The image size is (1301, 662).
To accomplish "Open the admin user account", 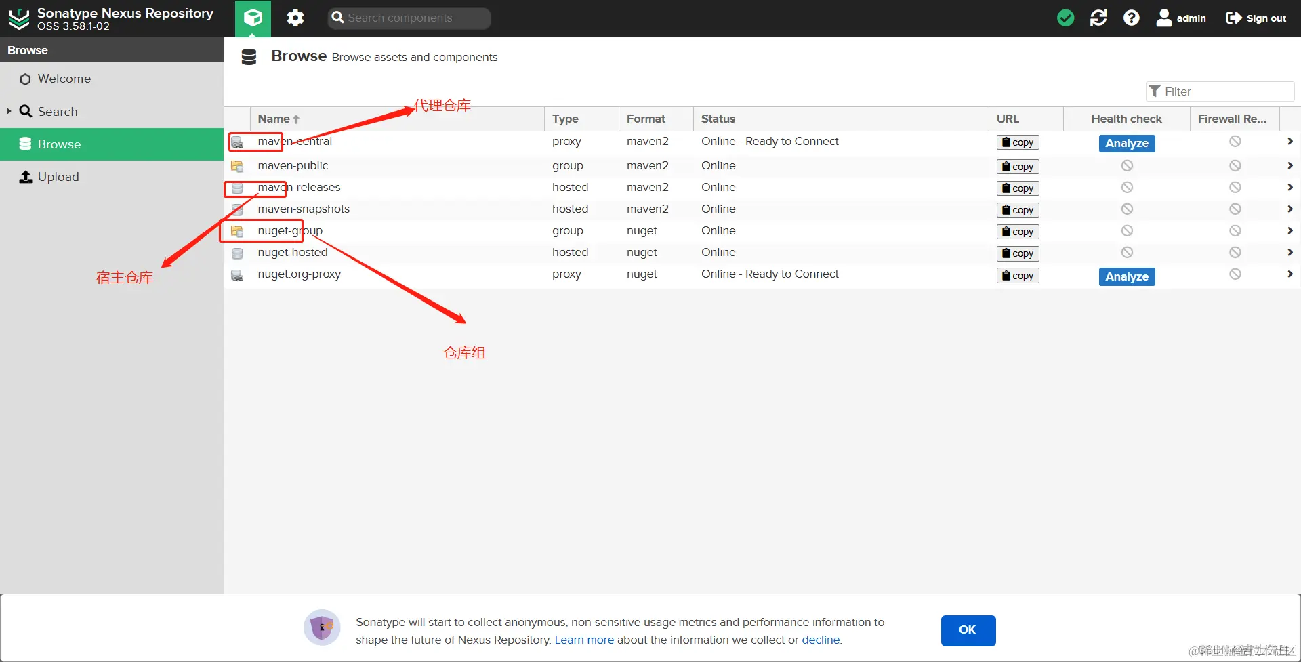I will [1181, 18].
